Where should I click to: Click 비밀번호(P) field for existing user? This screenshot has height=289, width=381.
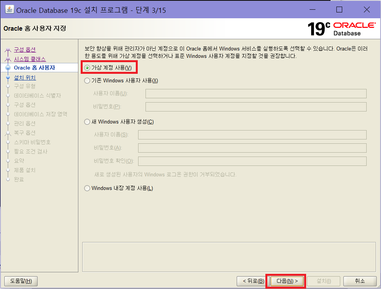point(256,107)
